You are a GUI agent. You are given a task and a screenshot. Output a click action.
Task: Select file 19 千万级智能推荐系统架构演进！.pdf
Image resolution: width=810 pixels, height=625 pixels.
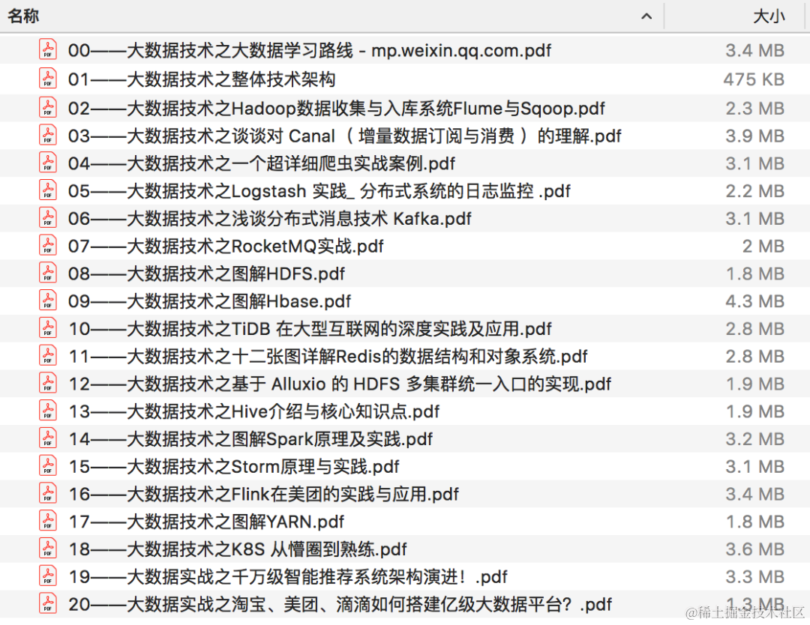[x=288, y=577]
